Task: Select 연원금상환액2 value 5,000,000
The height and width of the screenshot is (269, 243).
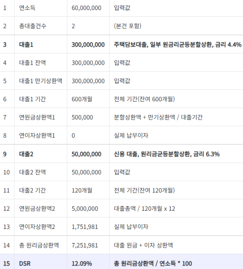Action: tap(85, 209)
